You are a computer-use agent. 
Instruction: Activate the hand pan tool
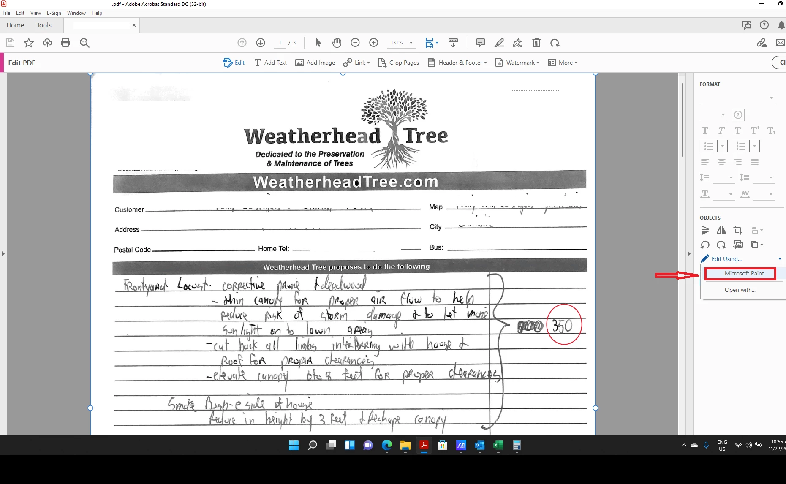pyautogui.click(x=337, y=43)
